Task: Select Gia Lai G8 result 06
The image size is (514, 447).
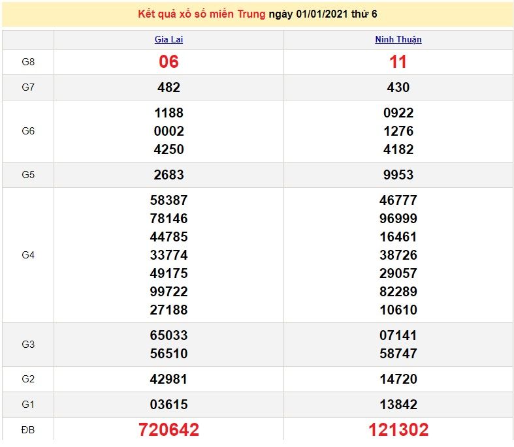Action: [x=169, y=62]
